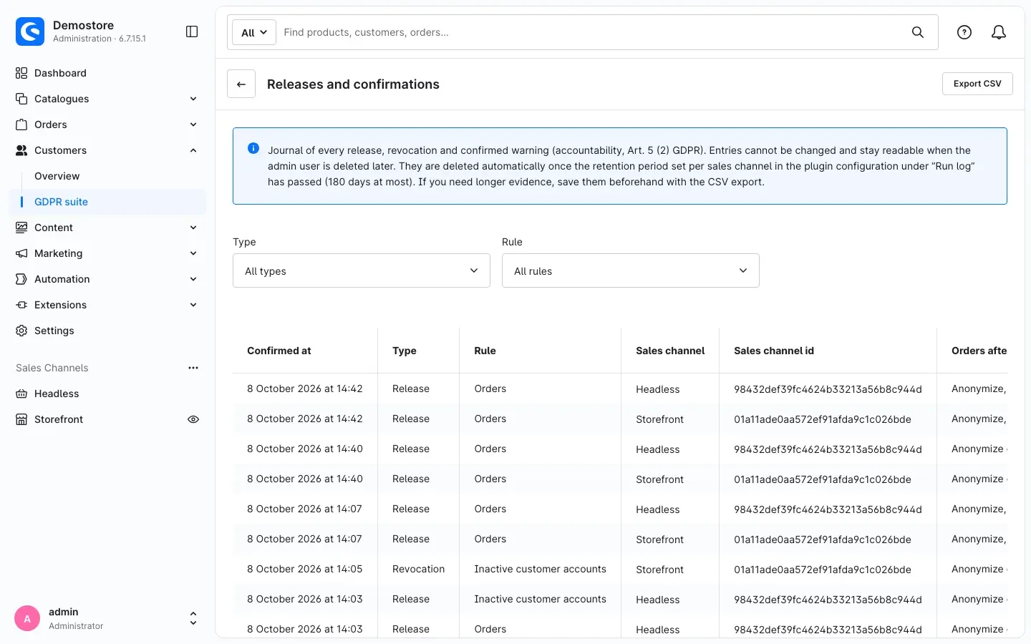Go back with the arrow button
The width and height of the screenshot is (1031, 644).
[x=241, y=84]
